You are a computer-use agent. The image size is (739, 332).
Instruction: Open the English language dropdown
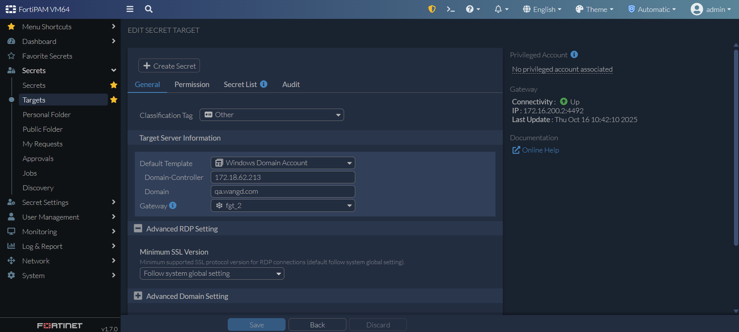tap(542, 9)
